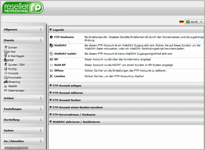Image resolution: width=205 pixels, height=150 pixels.
Task: Open the Domain menu link
Action: click(13, 47)
